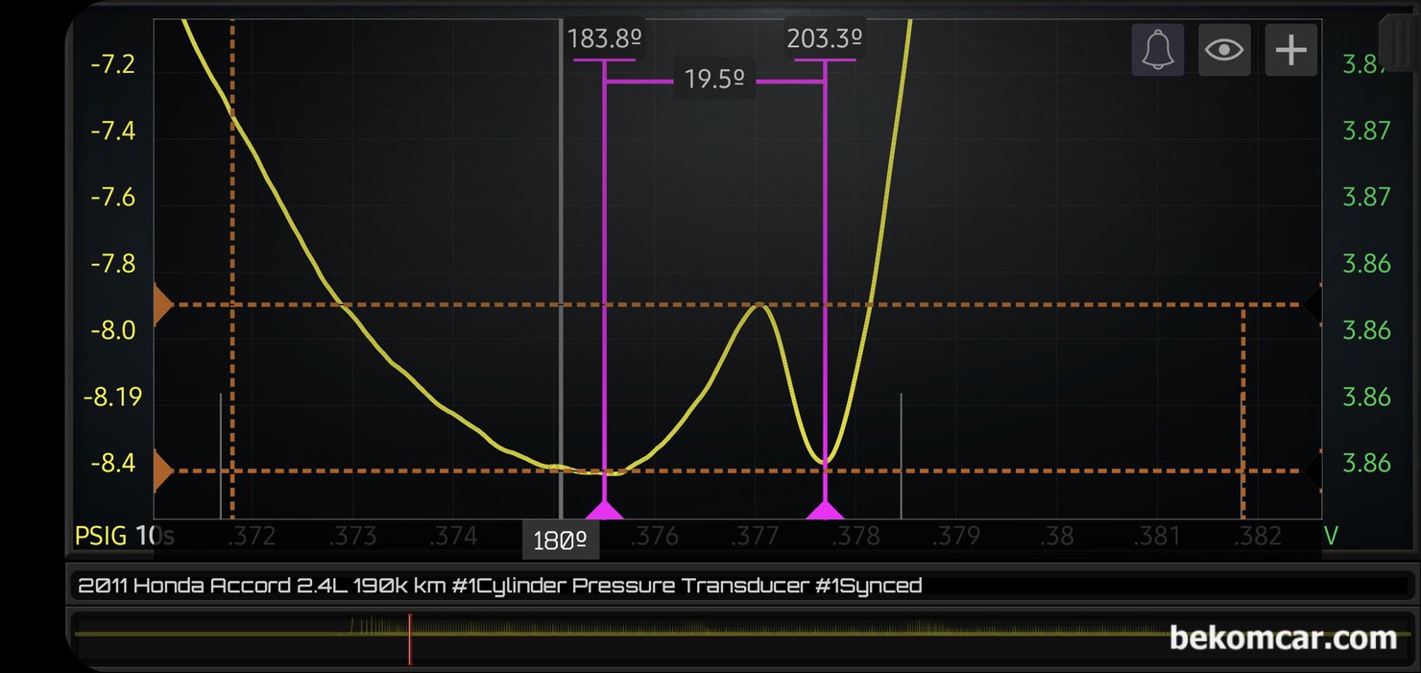Click the lower black arrow marker on right edge
This screenshot has width=1421, height=673.
coord(1313,471)
